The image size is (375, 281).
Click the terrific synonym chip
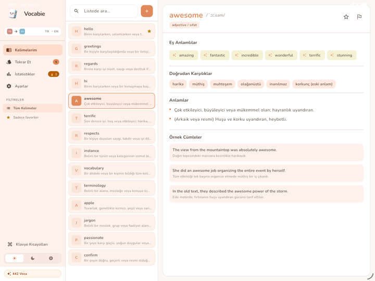(312, 55)
